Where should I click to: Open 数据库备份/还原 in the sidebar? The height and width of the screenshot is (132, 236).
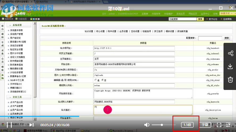click(x=18, y=76)
